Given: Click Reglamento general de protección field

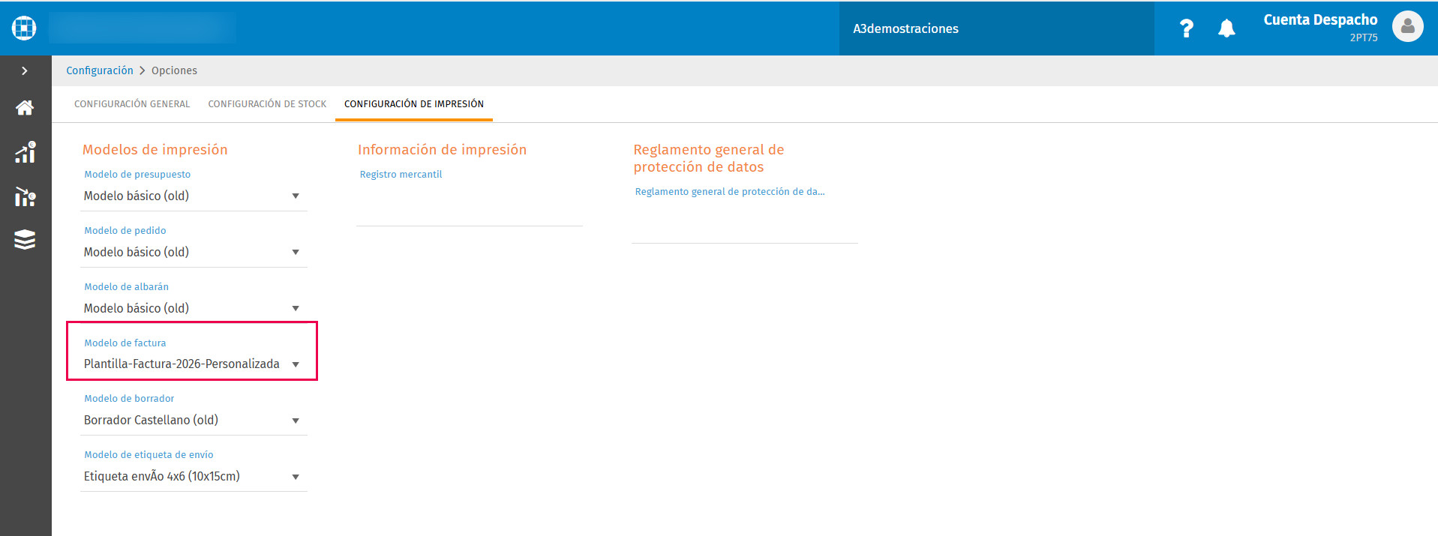Looking at the screenshot, I should (745, 221).
